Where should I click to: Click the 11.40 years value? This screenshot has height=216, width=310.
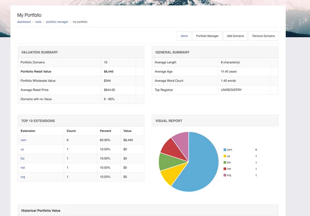pos(229,72)
